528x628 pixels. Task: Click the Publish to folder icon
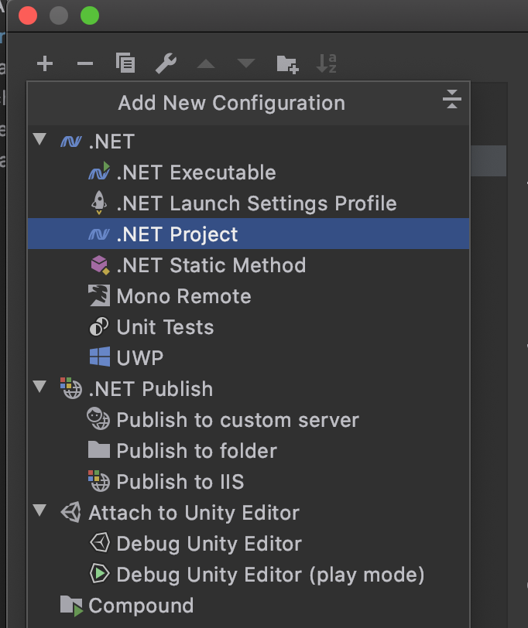tap(99, 449)
